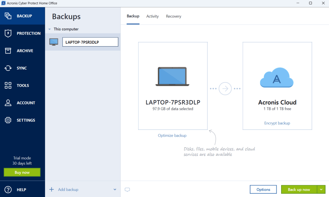Click the Back up now button

(x=299, y=189)
